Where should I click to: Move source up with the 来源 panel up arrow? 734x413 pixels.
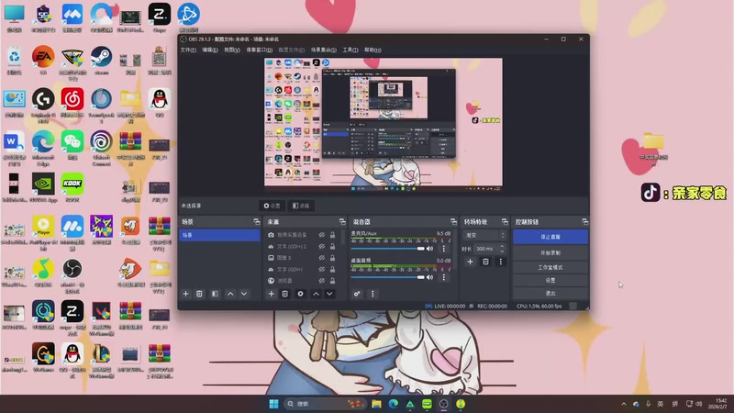click(316, 294)
